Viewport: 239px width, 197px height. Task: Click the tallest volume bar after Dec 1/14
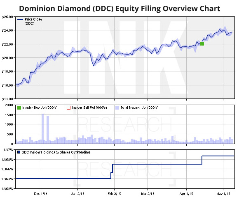pyautogui.click(x=43, y=129)
